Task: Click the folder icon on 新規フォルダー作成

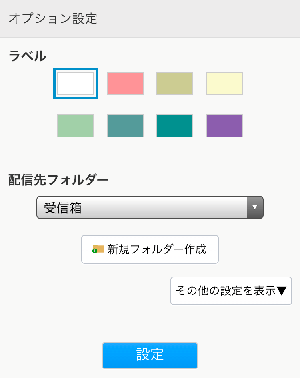Action: pos(98,249)
